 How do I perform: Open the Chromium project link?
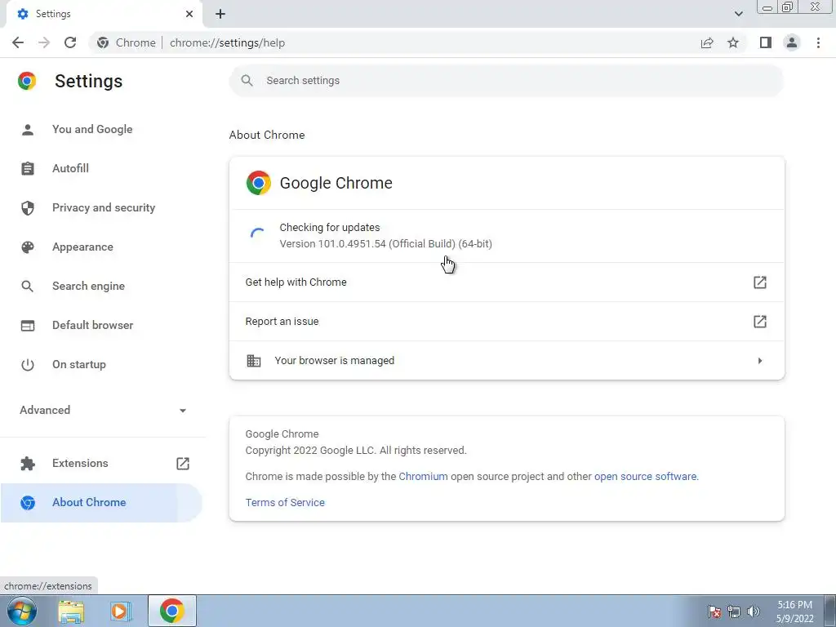tap(424, 477)
